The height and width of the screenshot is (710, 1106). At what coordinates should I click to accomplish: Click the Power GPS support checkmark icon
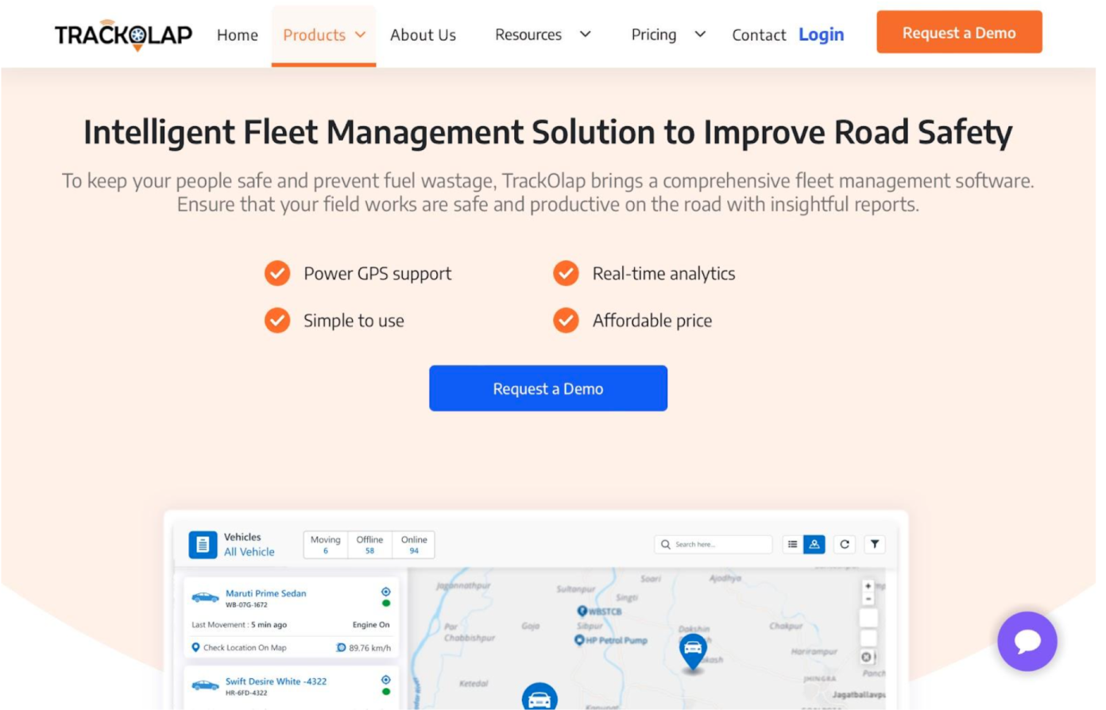click(x=277, y=273)
